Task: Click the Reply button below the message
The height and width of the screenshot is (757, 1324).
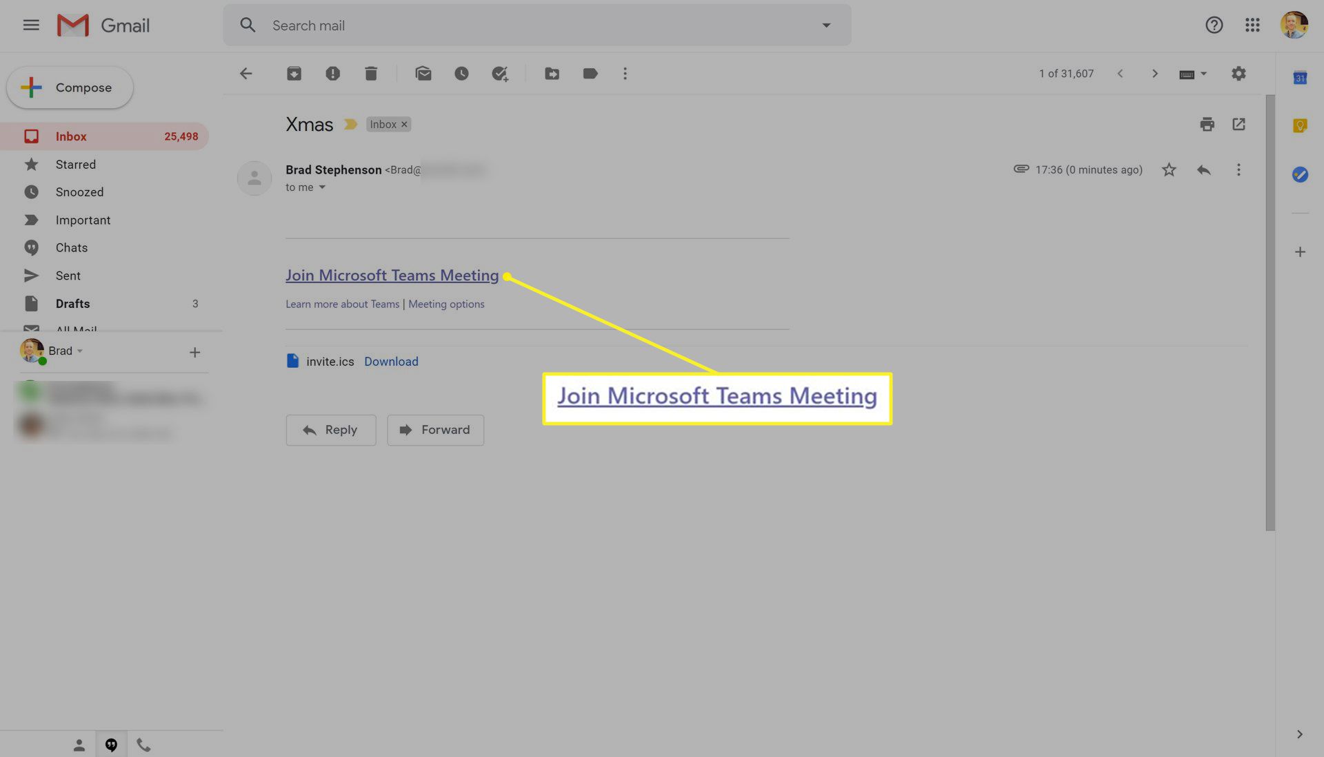Action: pyautogui.click(x=331, y=430)
